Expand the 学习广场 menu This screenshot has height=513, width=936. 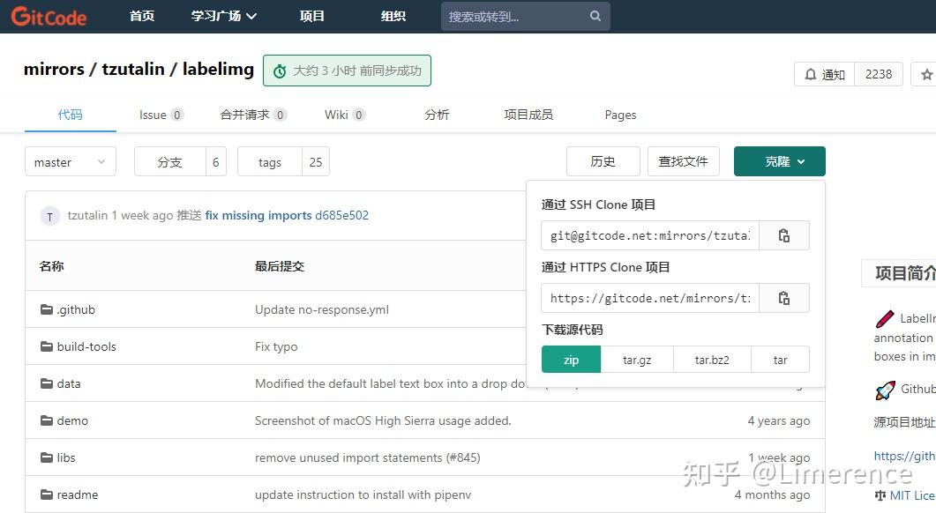(x=224, y=16)
